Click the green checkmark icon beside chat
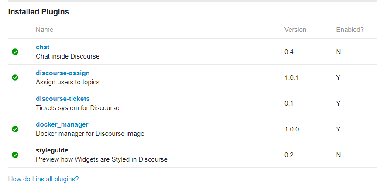 pyautogui.click(x=15, y=52)
